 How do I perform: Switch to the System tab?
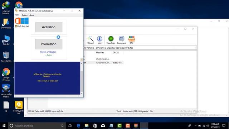pos(24,15)
